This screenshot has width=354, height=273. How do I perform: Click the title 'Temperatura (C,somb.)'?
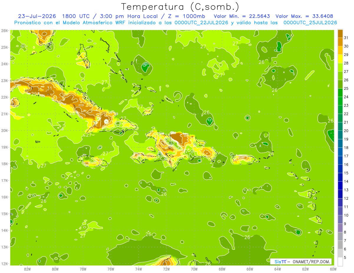[180, 7]
